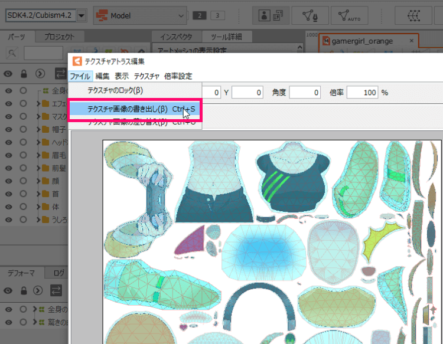This screenshot has width=443, height=344.
Task: Click the eye header icon in the deformer panel
Action: [8, 290]
